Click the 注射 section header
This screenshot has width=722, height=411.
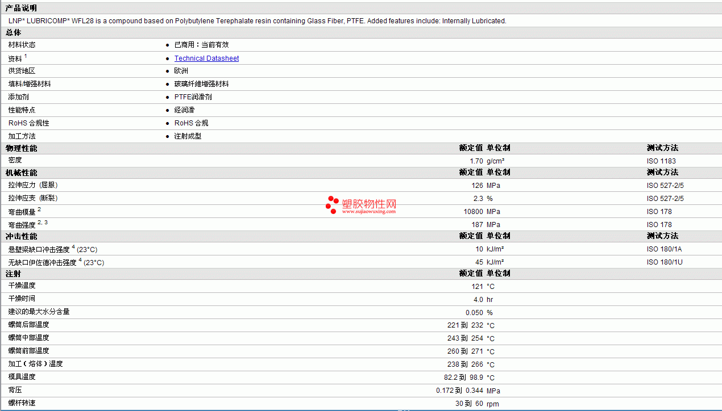(14, 274)
